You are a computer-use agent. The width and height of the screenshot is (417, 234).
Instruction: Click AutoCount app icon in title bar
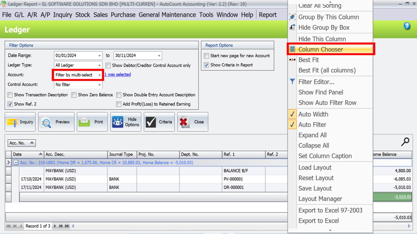4,4
